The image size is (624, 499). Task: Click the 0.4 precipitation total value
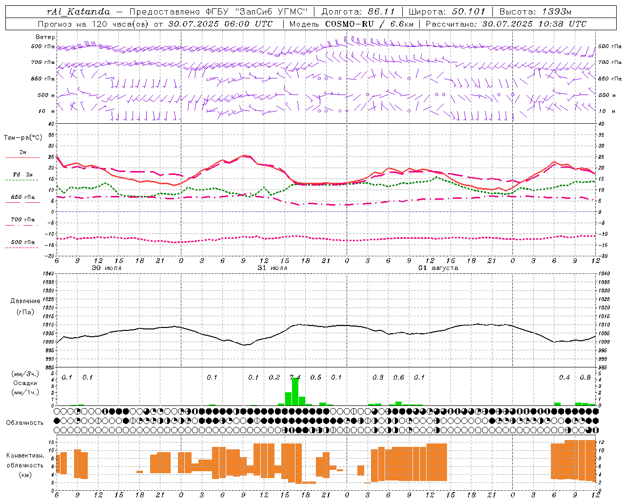(x=565, y=377)
